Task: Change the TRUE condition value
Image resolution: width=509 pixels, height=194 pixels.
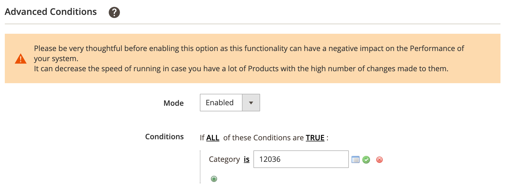Action: click(315, 138)
